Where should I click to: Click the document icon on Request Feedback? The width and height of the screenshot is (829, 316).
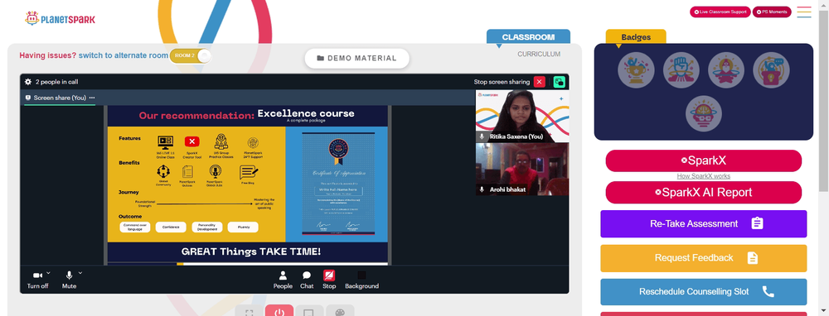point(753,258)
